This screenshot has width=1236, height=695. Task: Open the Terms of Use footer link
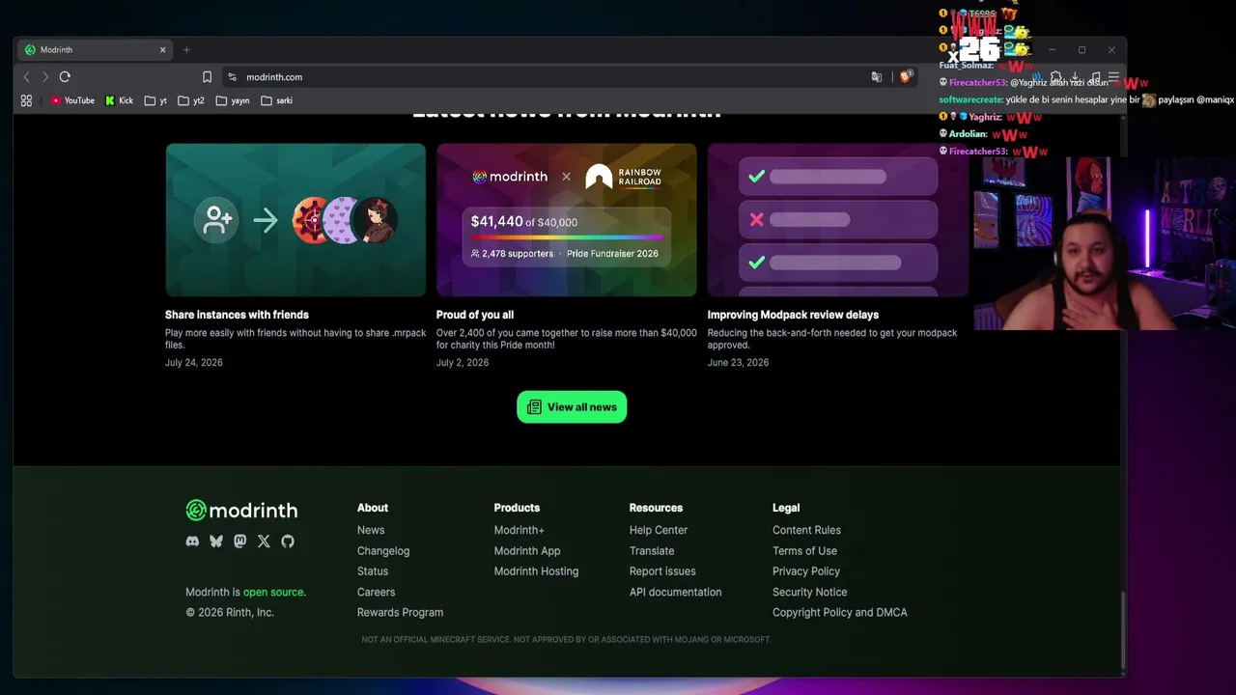coord(804,551)
